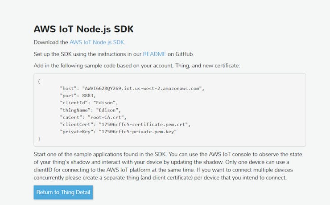Image resolution: width=330 pixels, height=205 pixels.
Task: Click the opening curly brace of the code
Action: [x=39, y=81]
